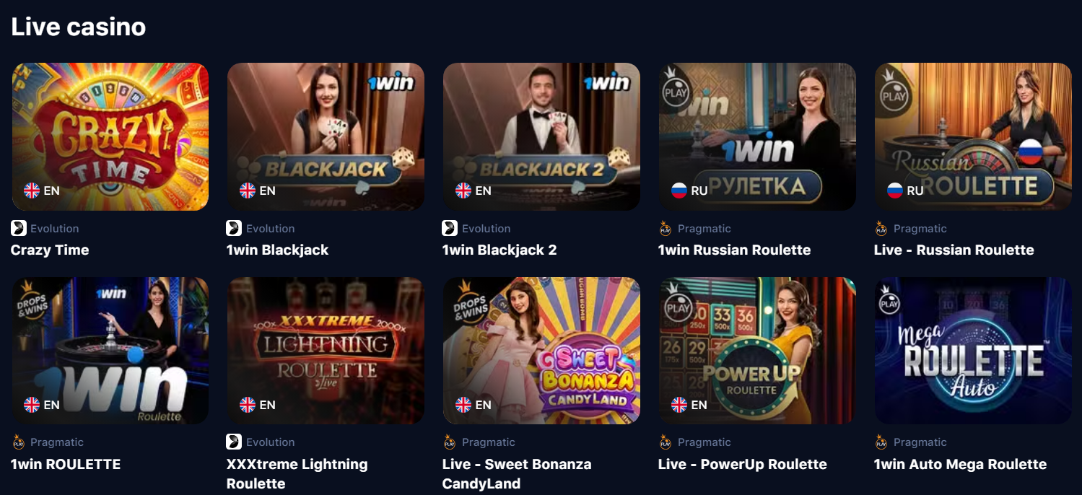The image size is (1082, 495).
Task: Click the Live casino section heading
Action: click(x=79, y=27)
